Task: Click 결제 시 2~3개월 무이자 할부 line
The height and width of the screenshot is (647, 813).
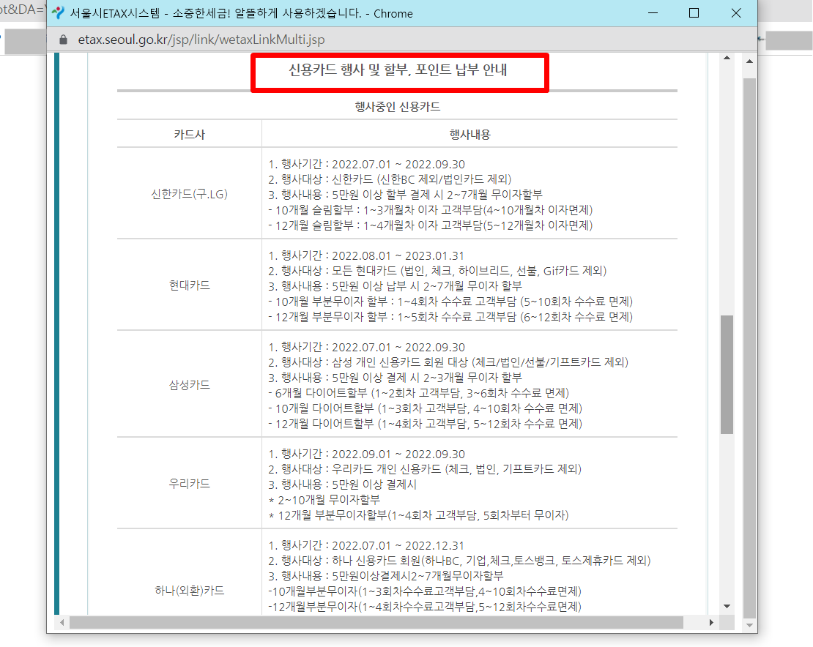Action: coord(395,378)
